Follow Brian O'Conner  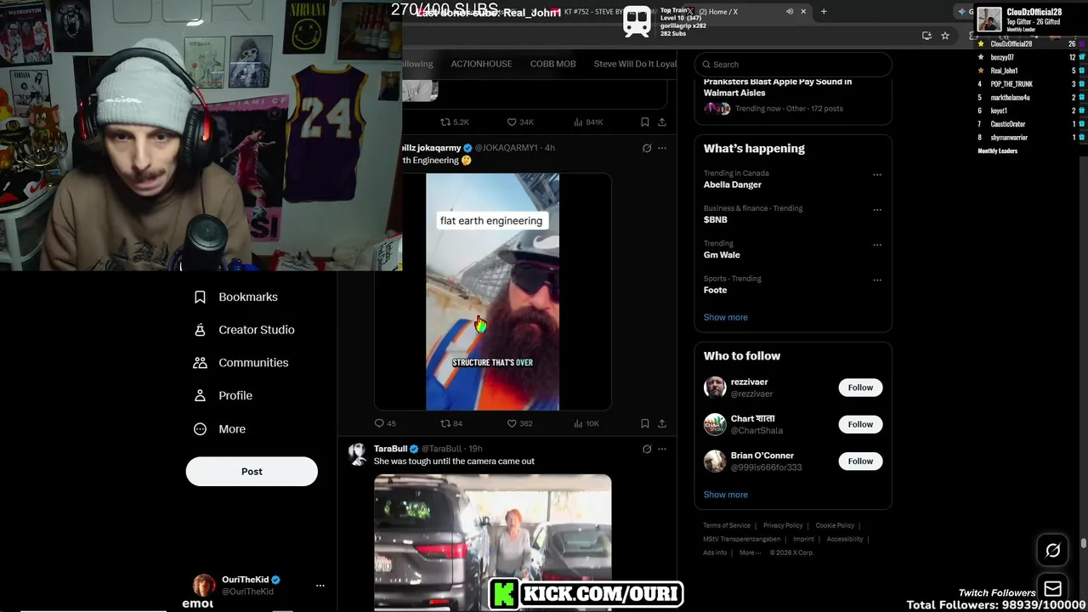click(x=860, y=461)
